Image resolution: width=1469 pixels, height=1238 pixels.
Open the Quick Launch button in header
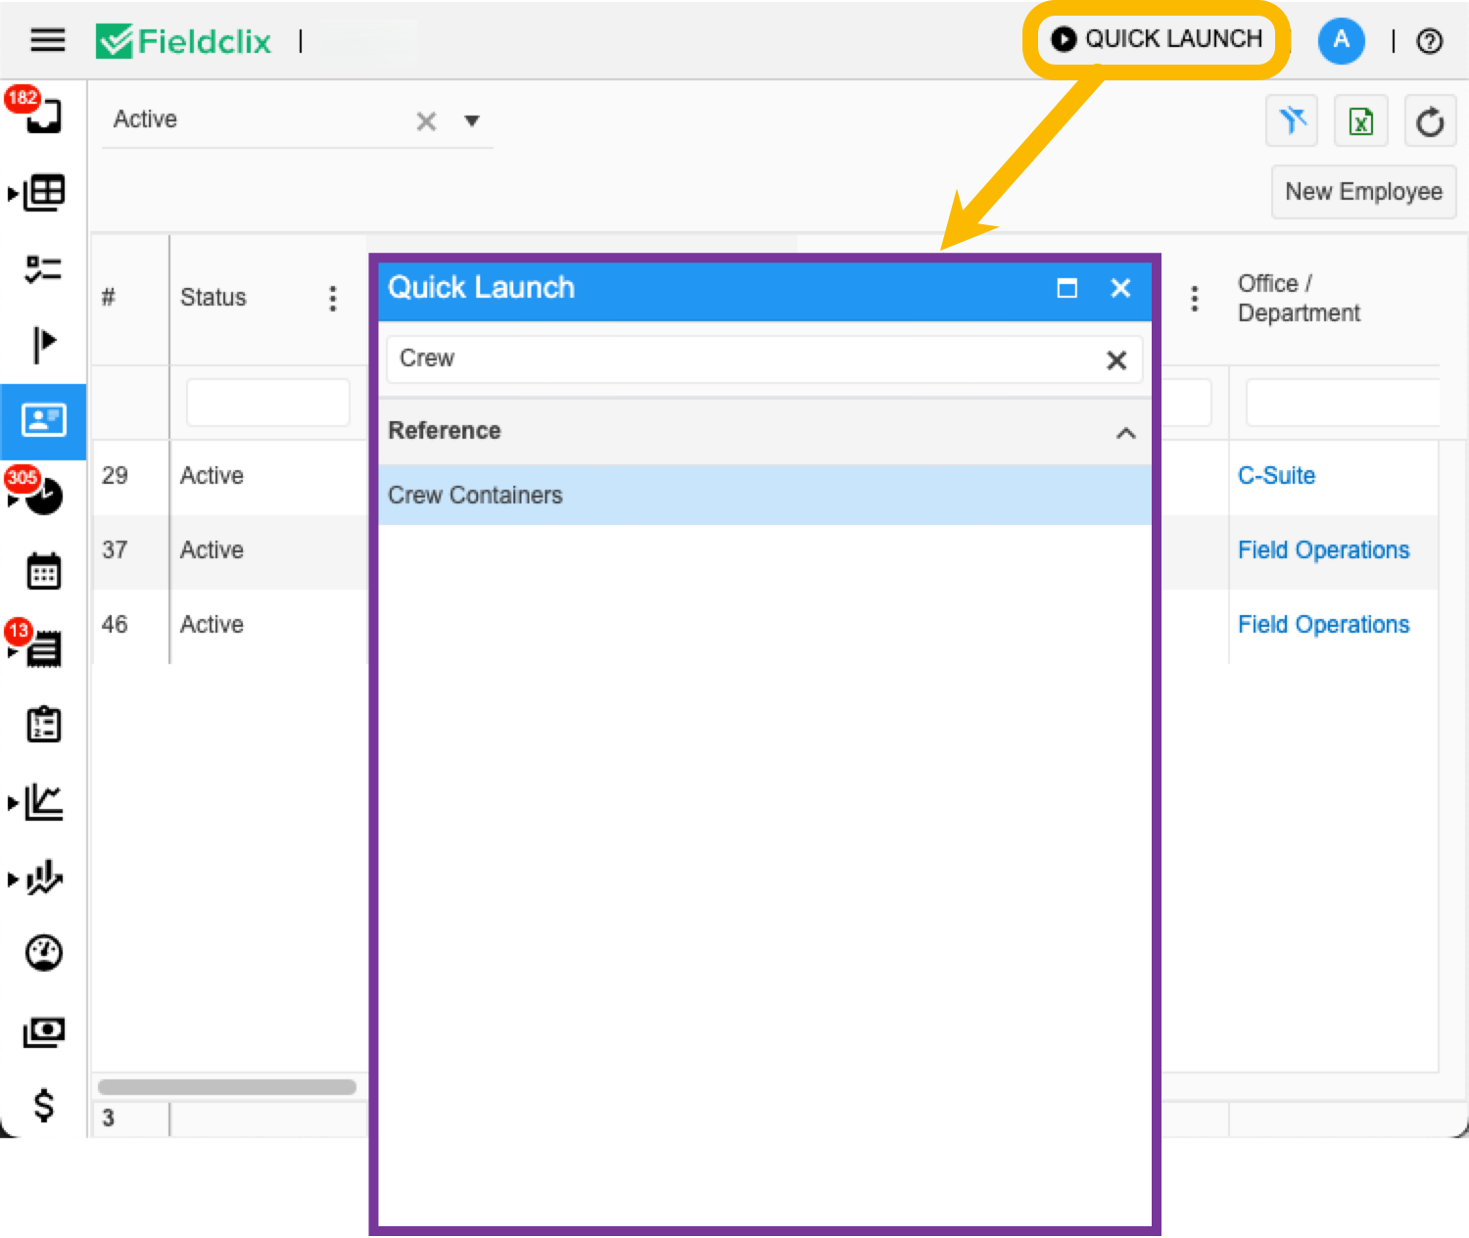click(1157, 39)
